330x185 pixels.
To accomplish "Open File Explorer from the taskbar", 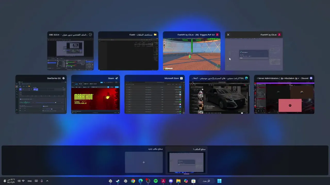I will click(x=178, y=181).
